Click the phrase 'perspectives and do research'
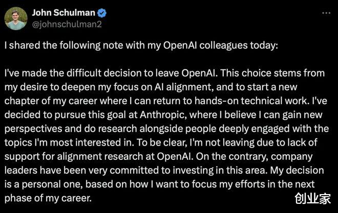The width and height of the screenshot is (338, 213). click(x=71, y=129)
